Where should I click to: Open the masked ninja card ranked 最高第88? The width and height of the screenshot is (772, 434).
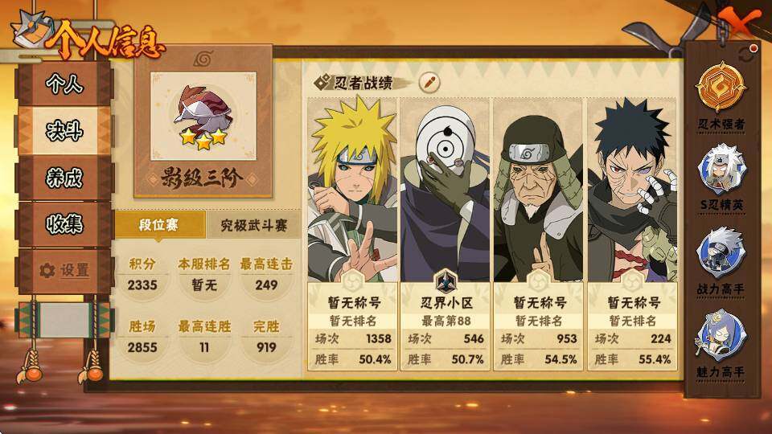(x=445, y=233)
